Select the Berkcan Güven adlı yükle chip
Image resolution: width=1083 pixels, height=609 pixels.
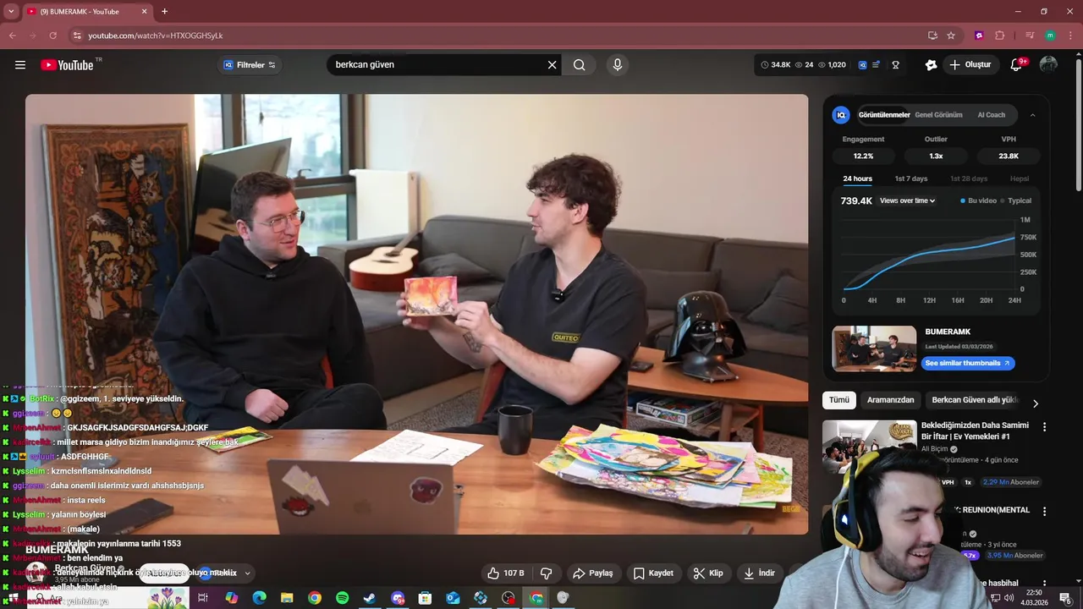975,400
